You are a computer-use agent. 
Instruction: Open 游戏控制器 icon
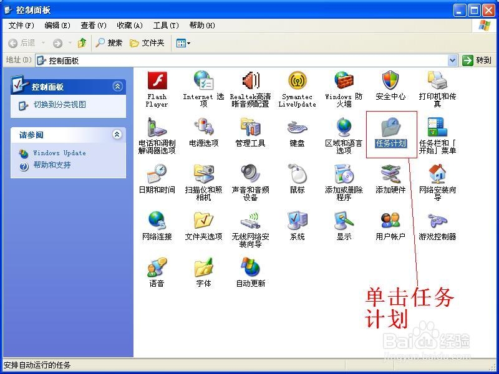[x=437, y=221]
